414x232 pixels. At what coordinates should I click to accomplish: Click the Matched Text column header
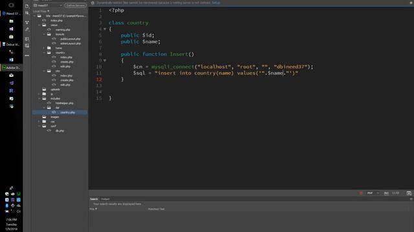[x=156, y=209]
